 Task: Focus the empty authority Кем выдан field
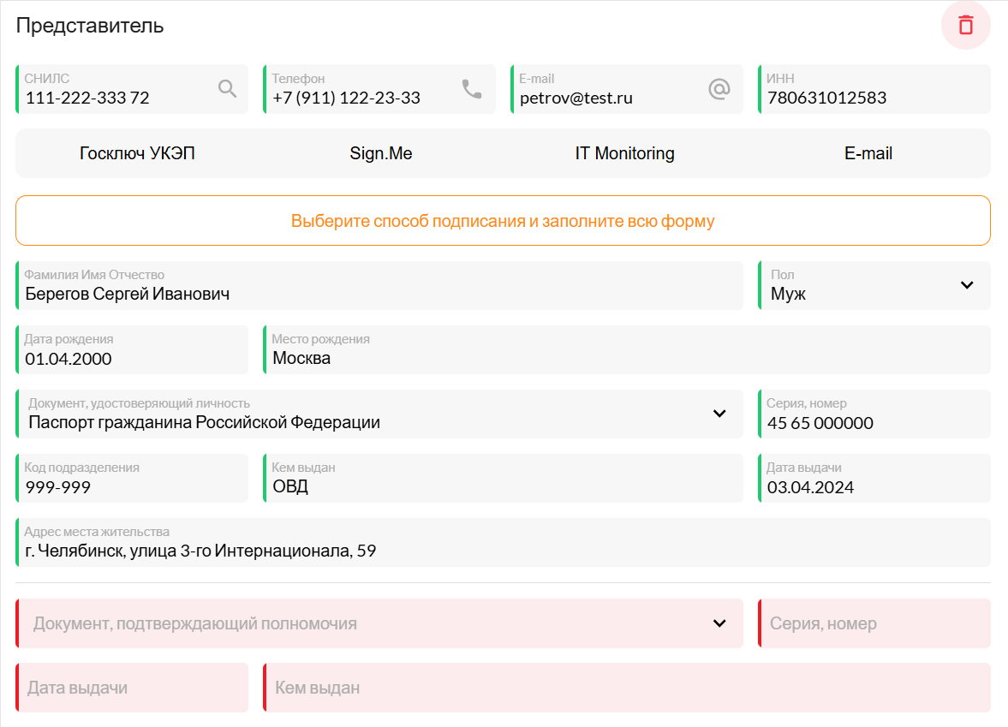pyautogui.click(x=627, y=688)
